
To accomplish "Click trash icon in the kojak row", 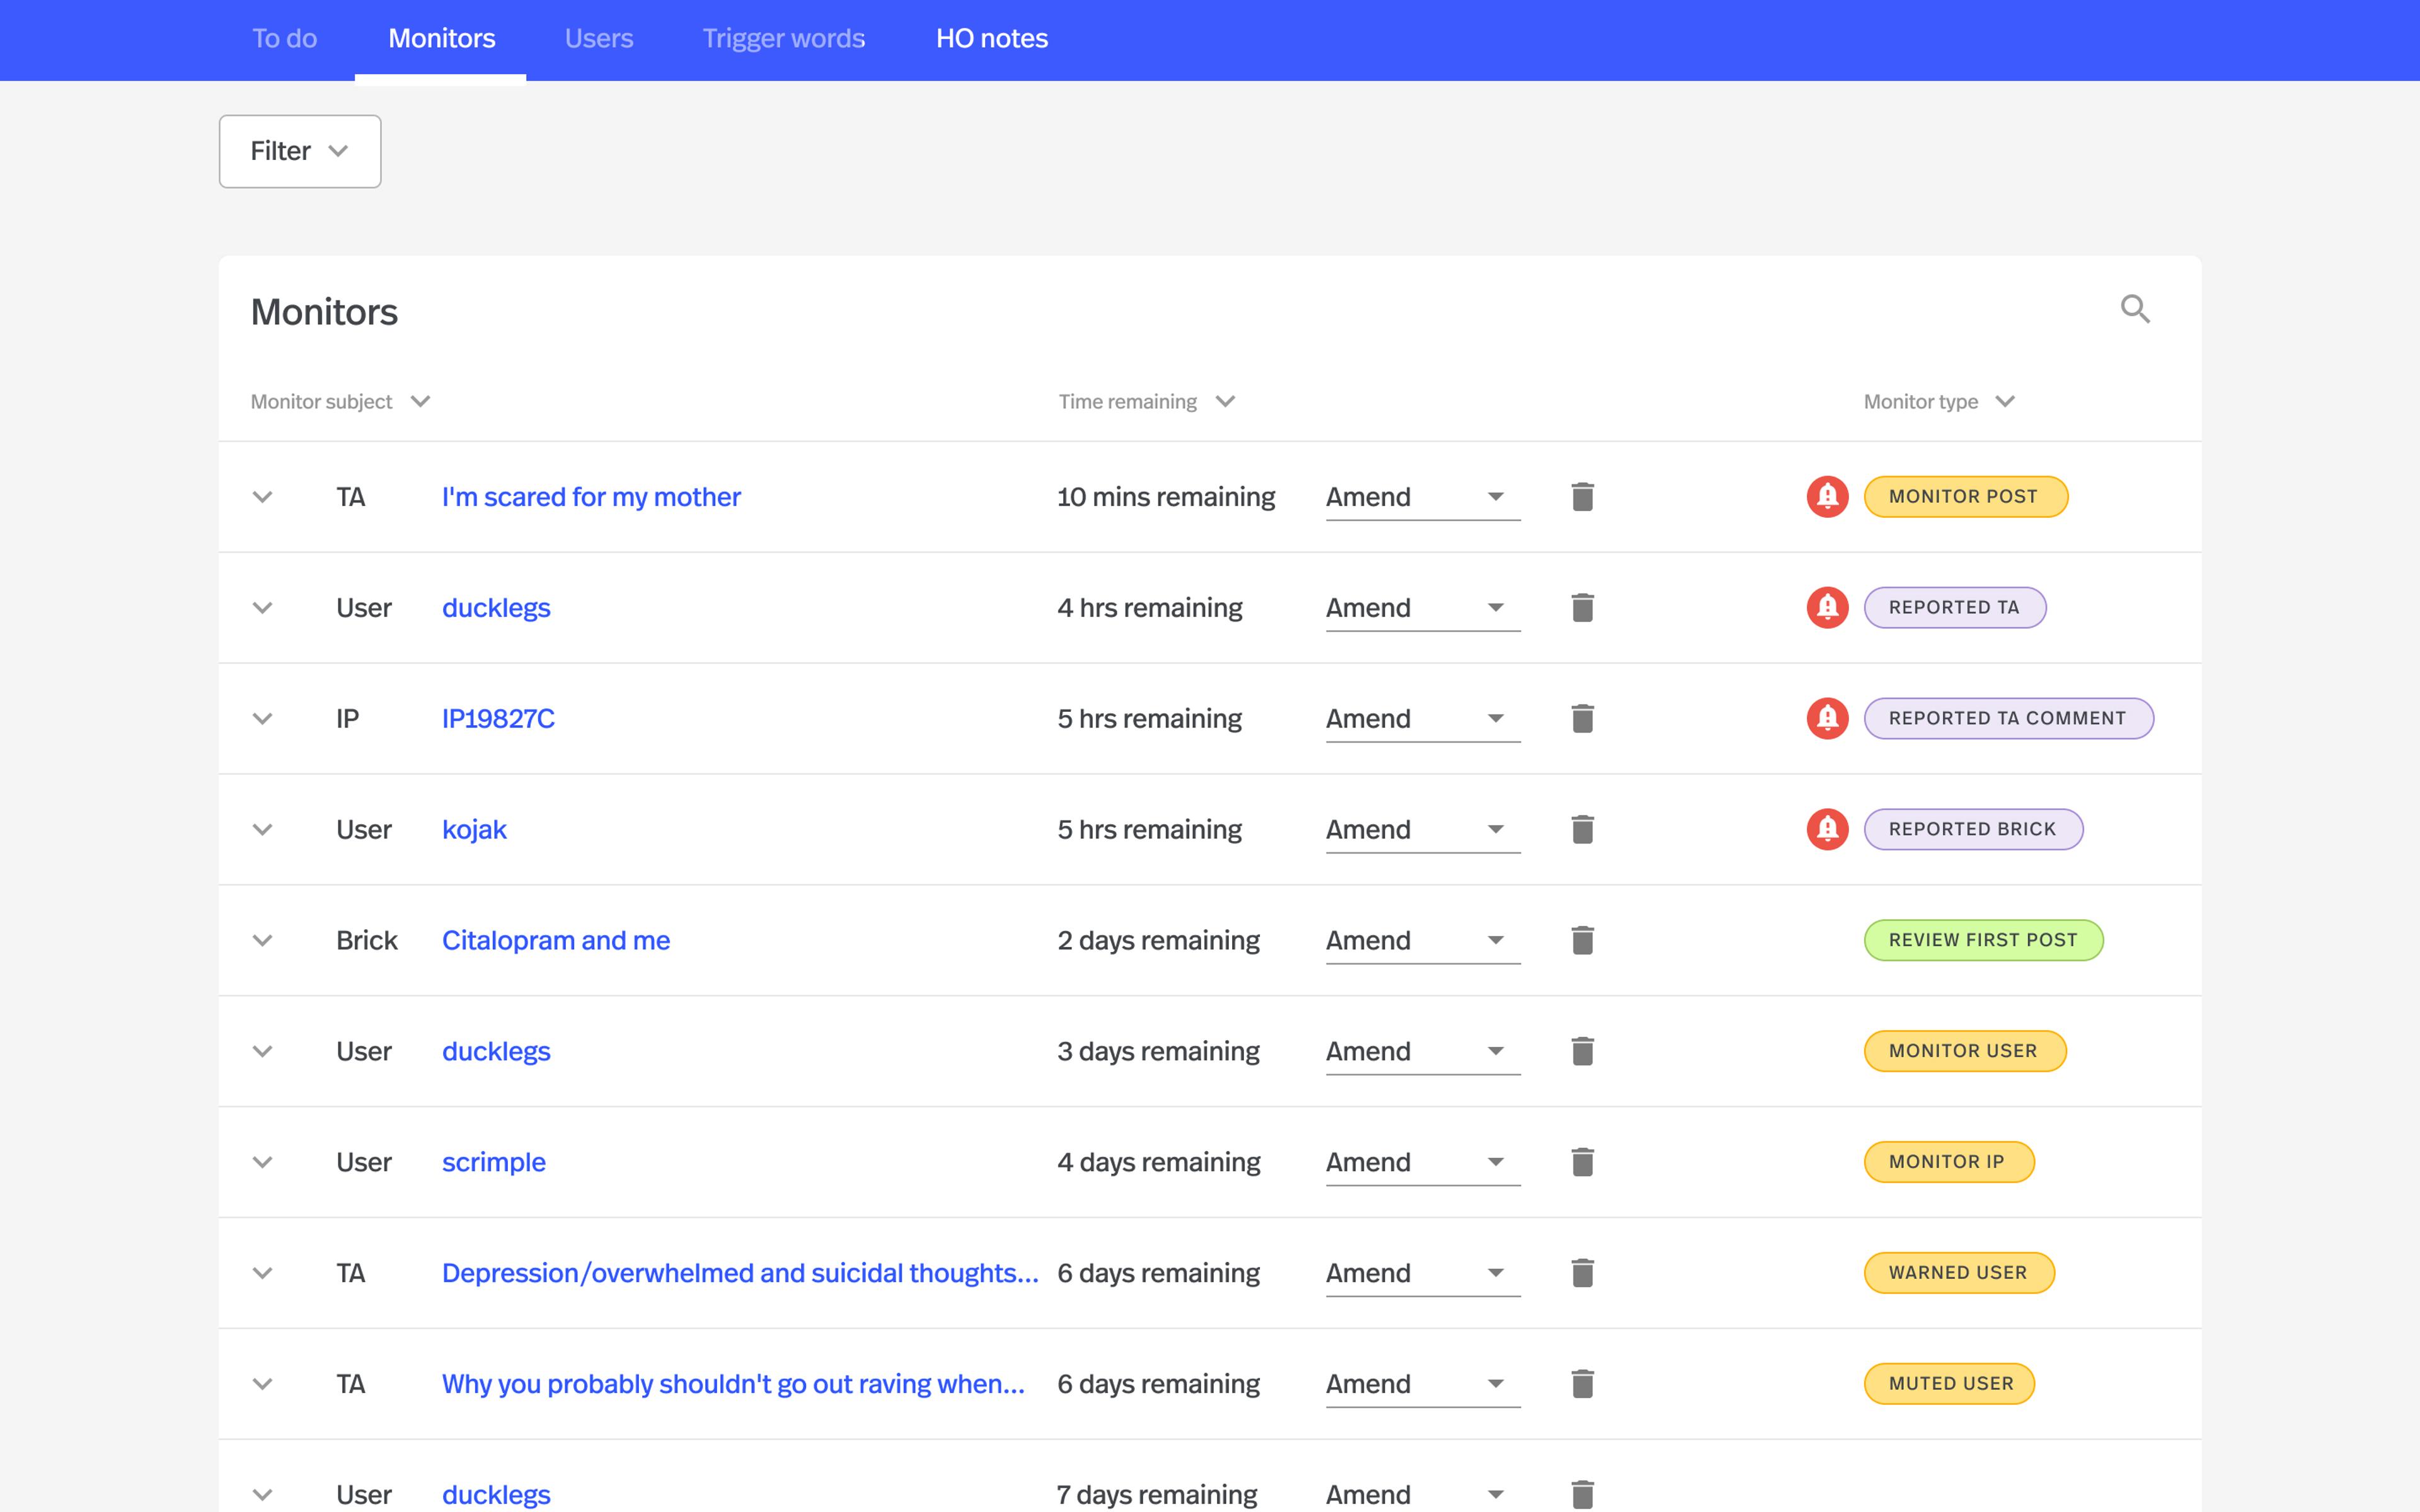I will (1582, 830).
